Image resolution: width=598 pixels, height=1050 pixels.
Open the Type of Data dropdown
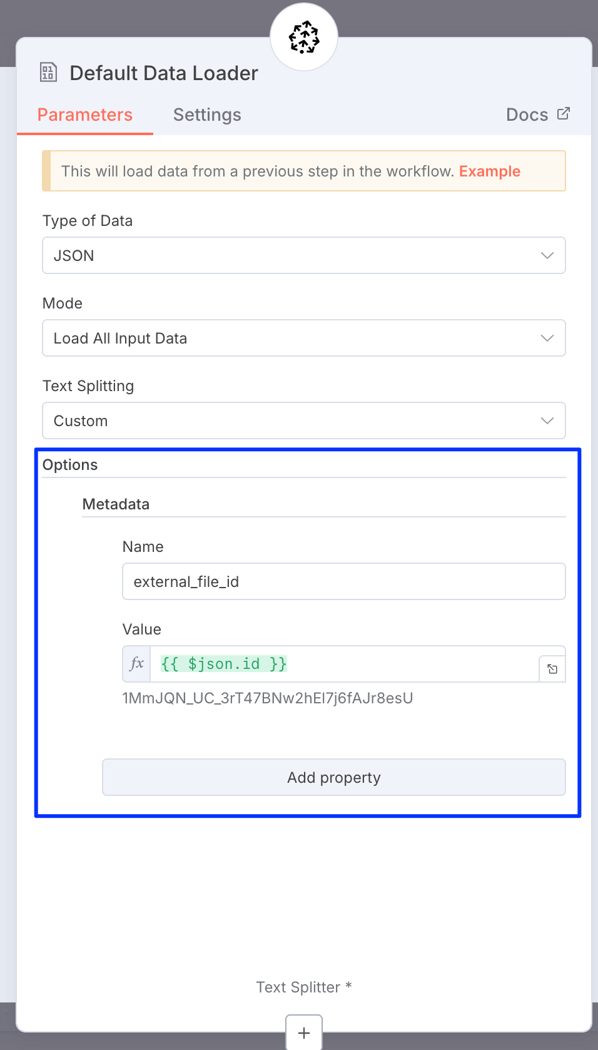click(304, 255)
